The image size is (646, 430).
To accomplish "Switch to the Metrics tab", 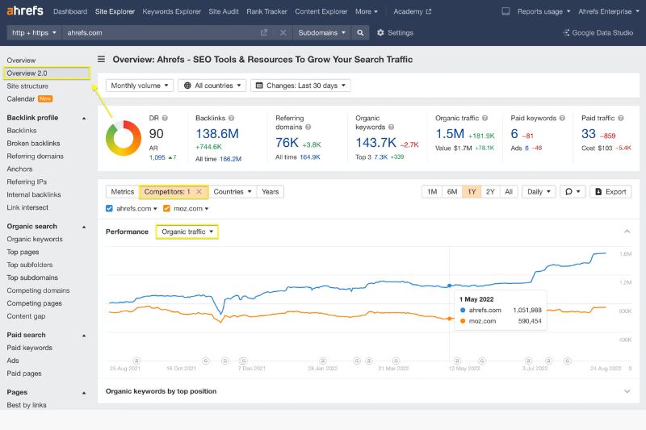I will coord(122,192).
